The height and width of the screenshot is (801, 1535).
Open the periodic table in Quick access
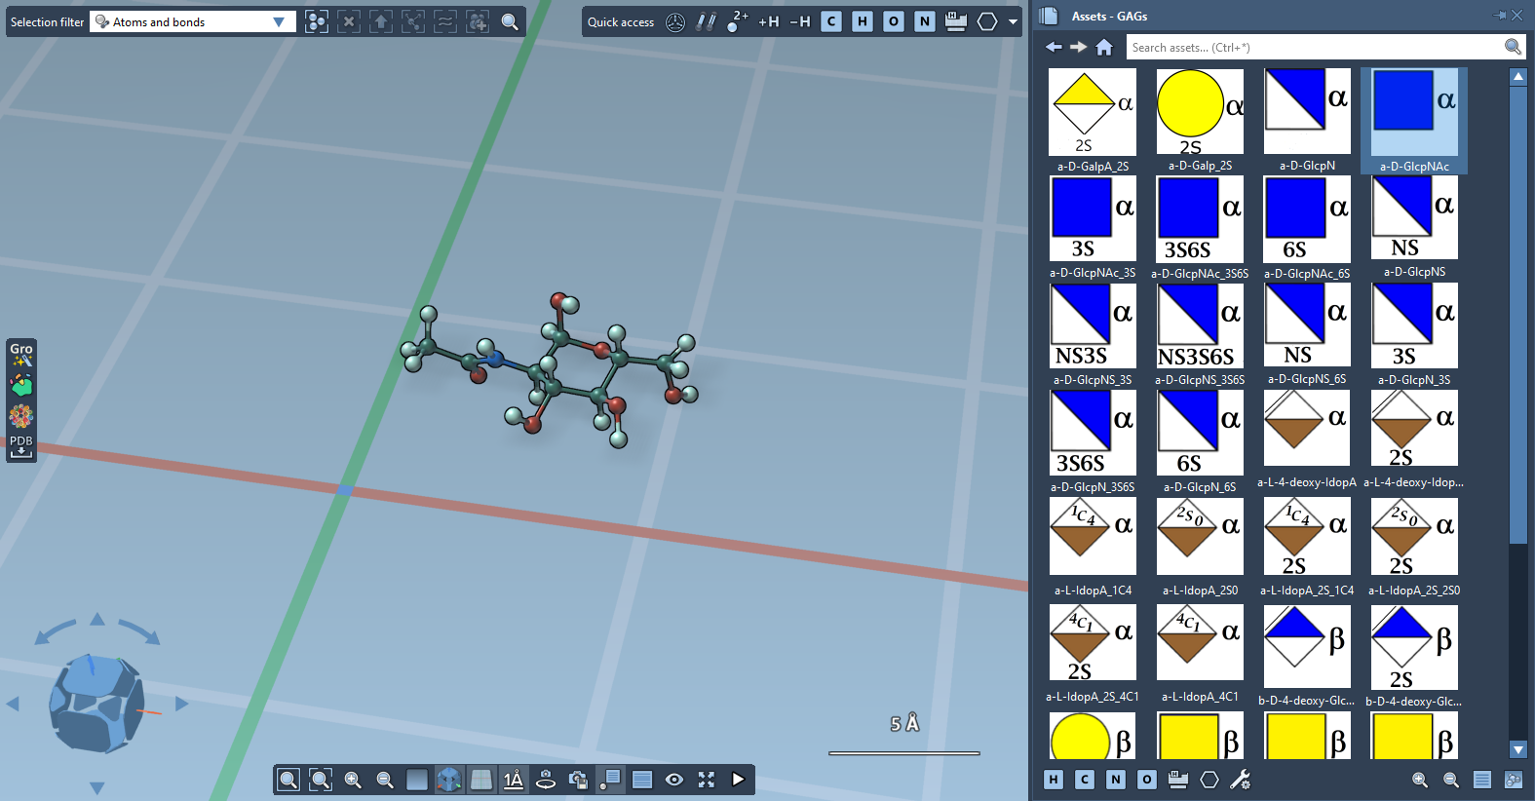click(955, 21)
